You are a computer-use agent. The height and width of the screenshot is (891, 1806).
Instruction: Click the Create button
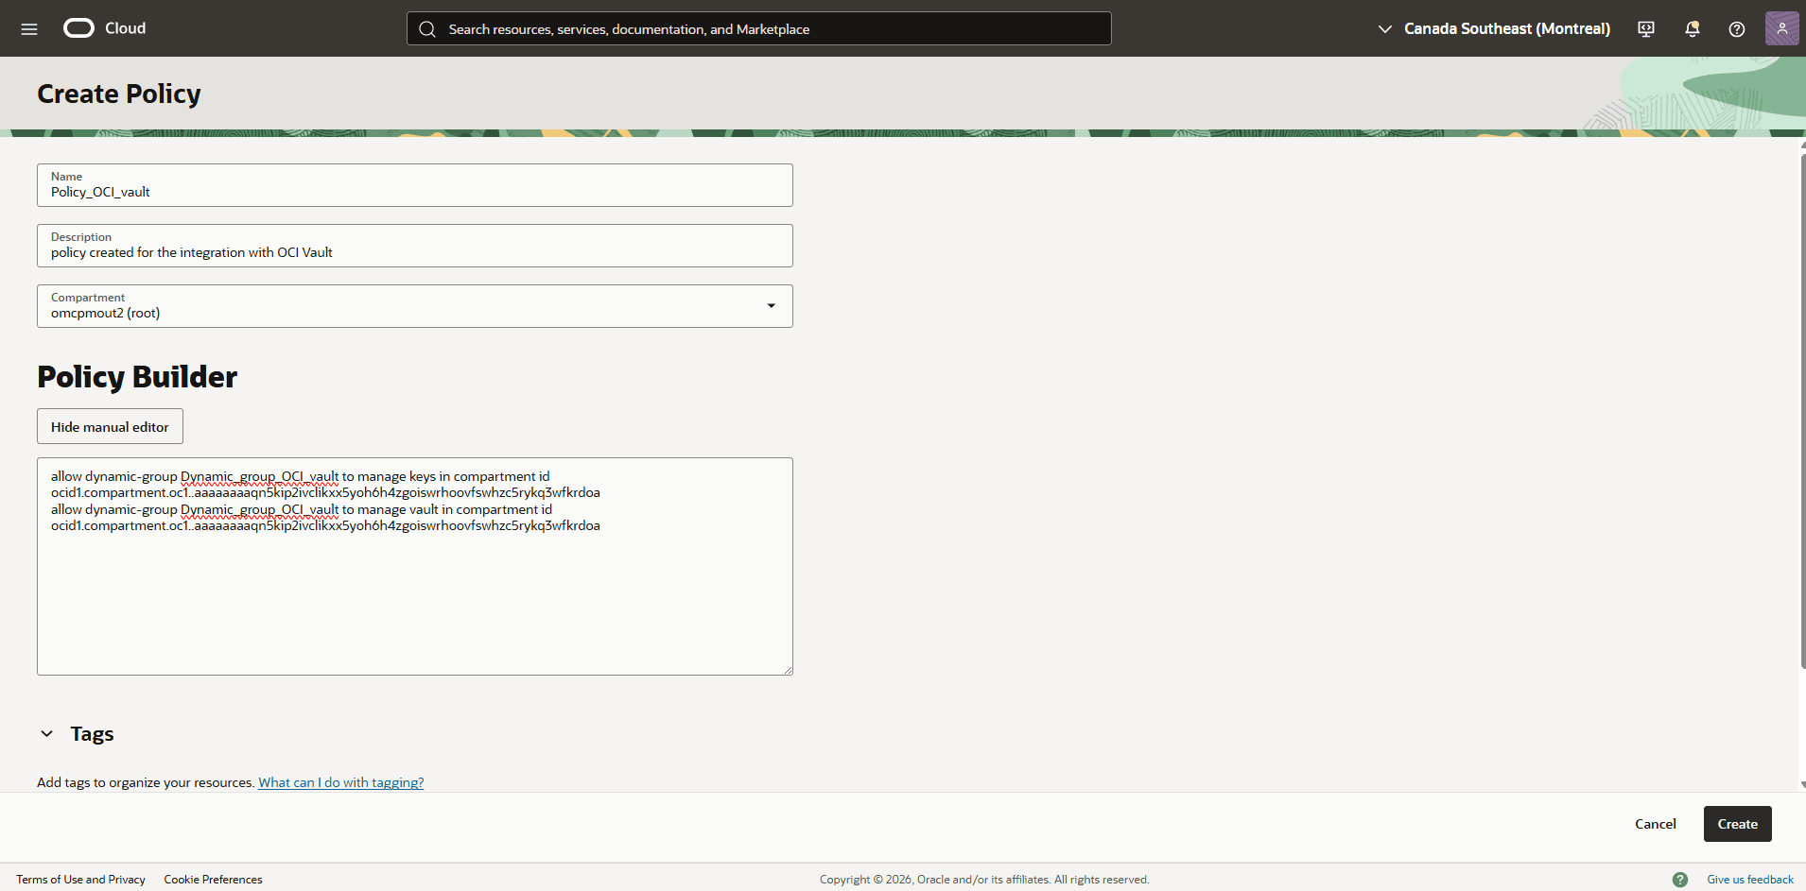[x=1737, y=824]
